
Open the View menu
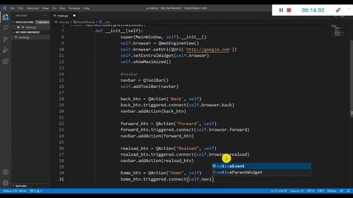45,8
